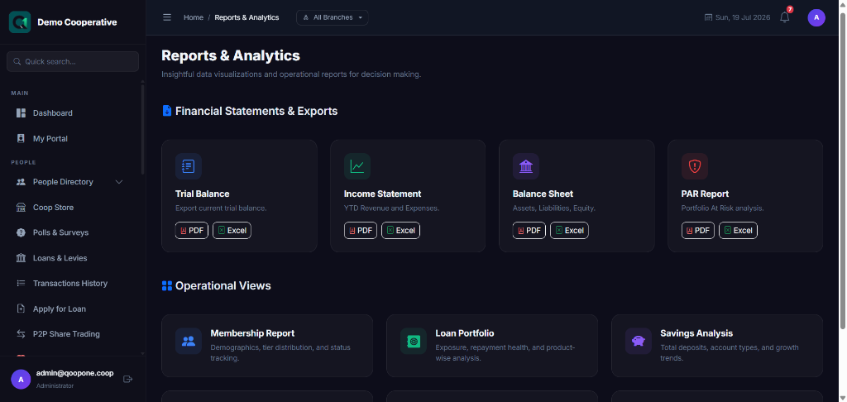
Task: Click the Transactions History list icon
Action: 21,283
